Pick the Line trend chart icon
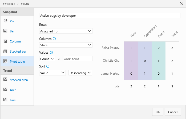 click(5, 100)
